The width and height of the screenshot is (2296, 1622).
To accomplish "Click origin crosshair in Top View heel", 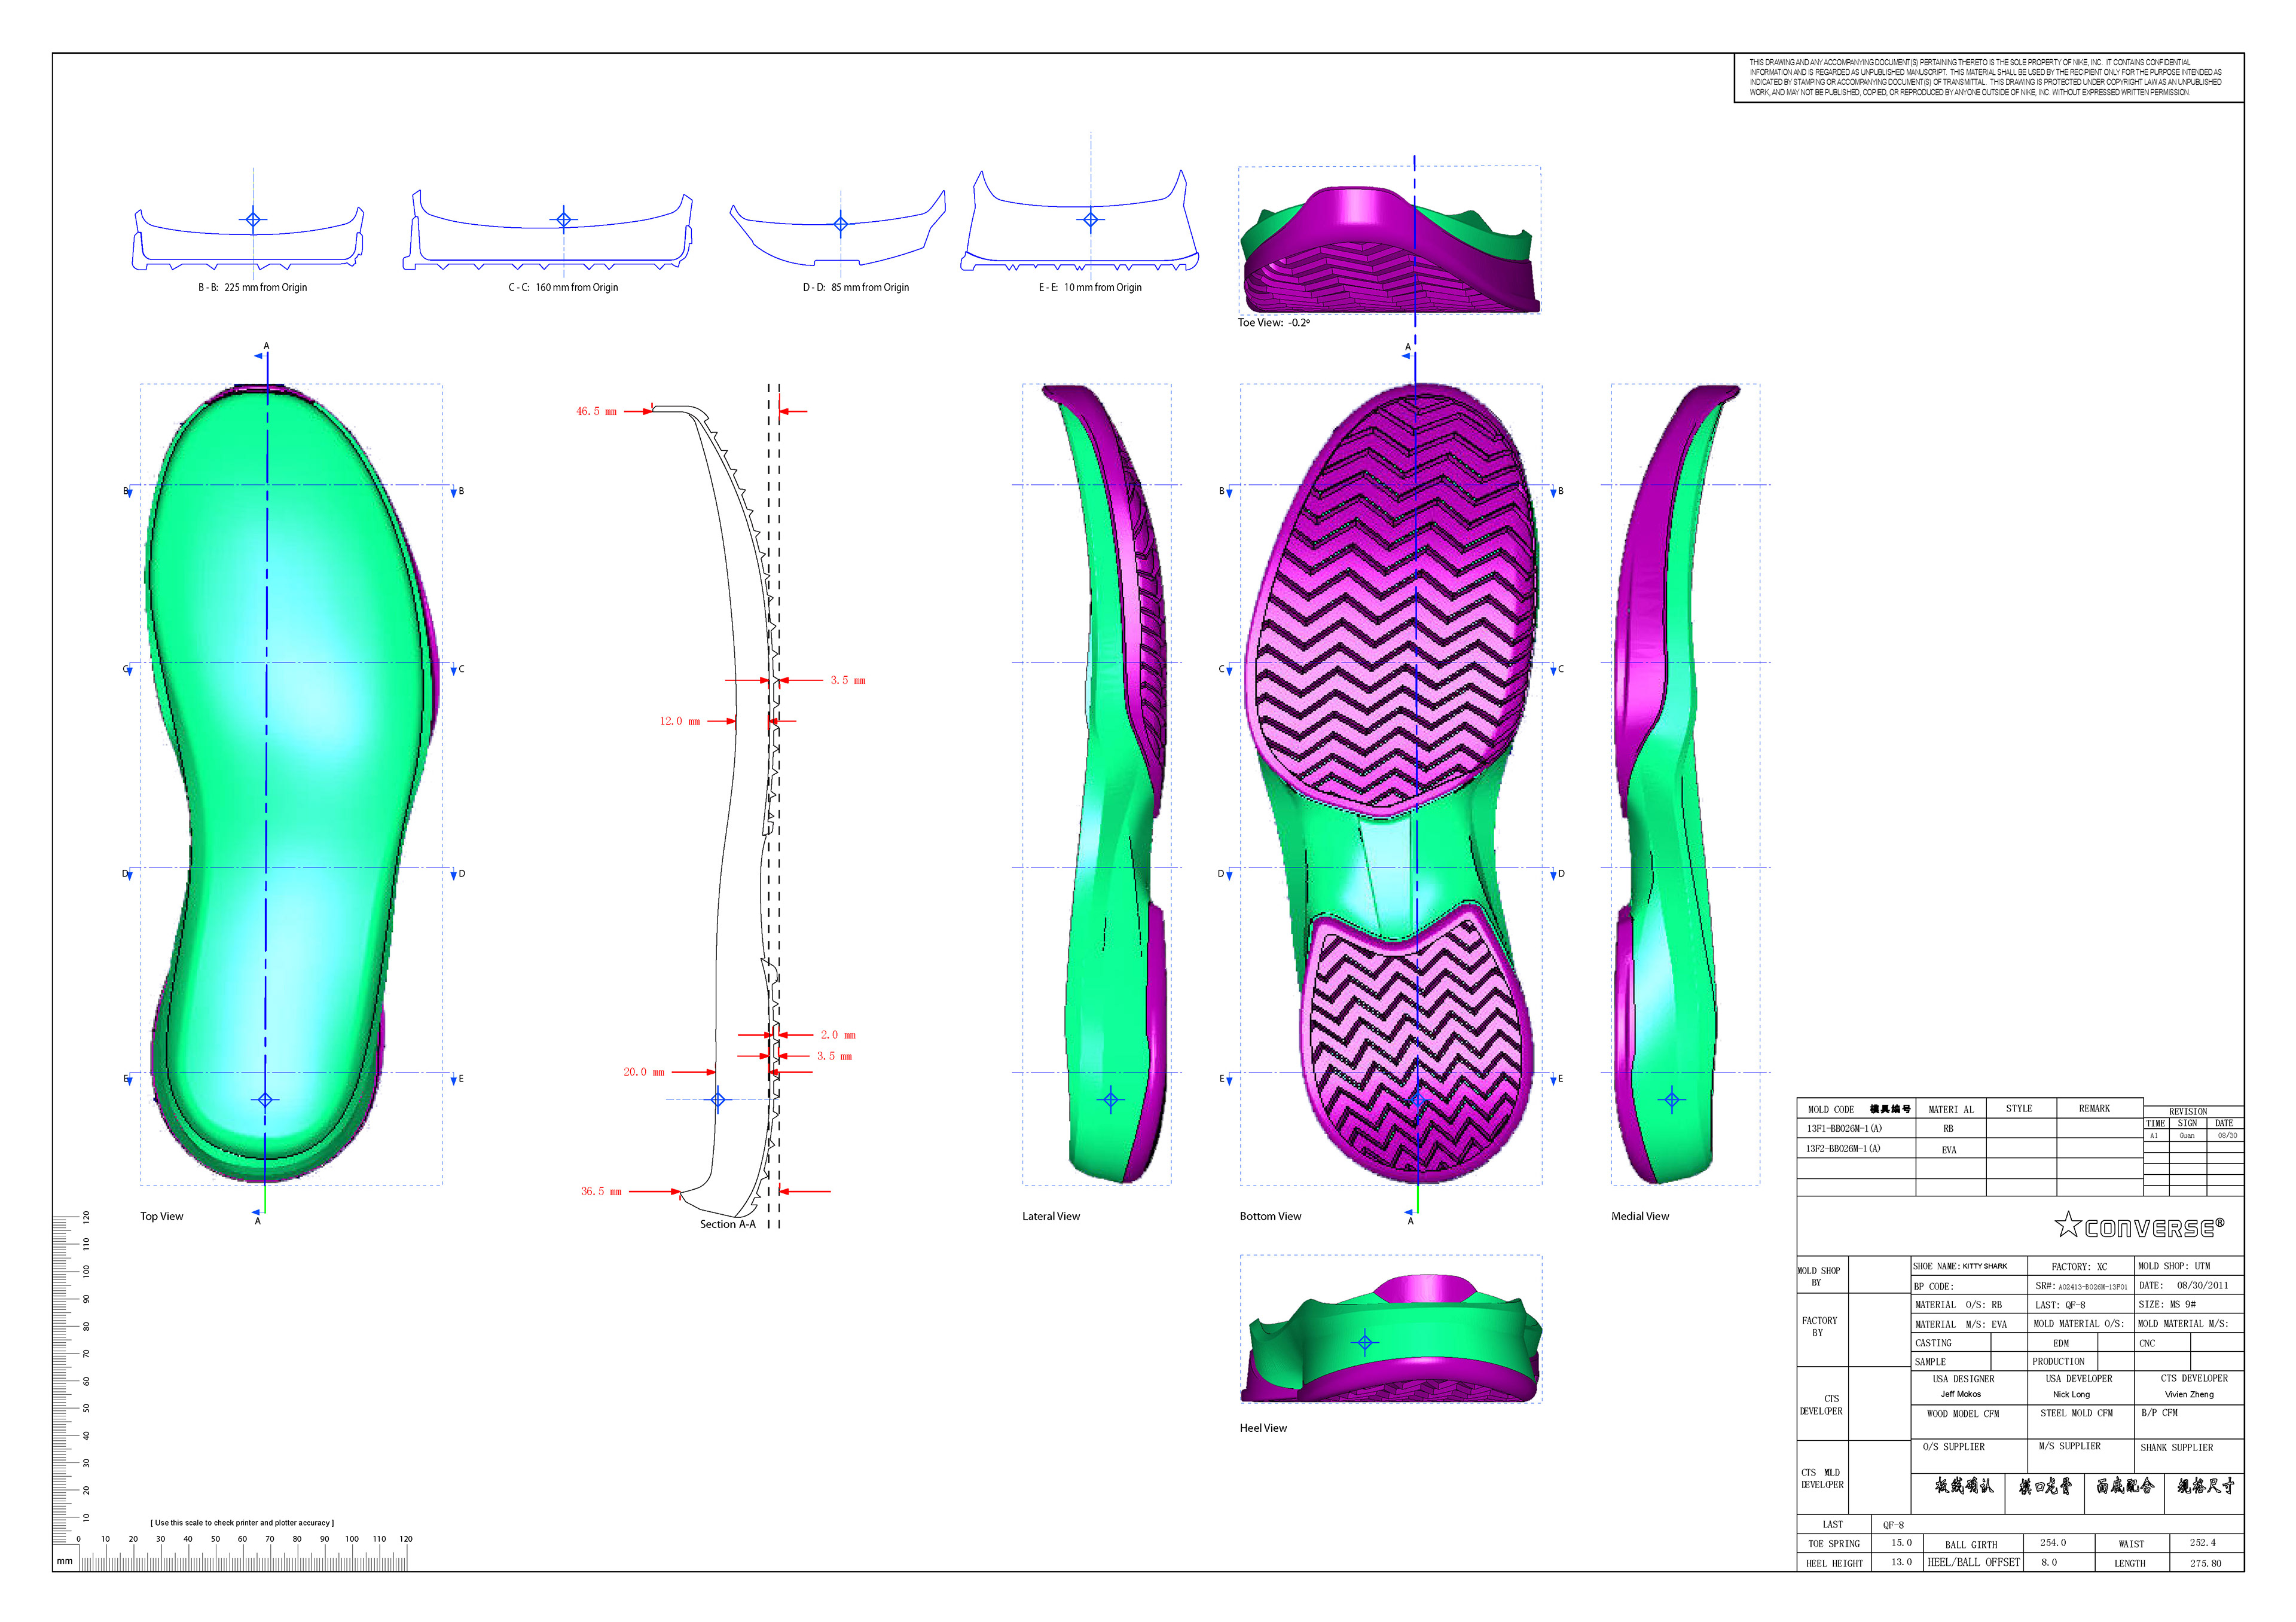I will [x=265, y=1099].
